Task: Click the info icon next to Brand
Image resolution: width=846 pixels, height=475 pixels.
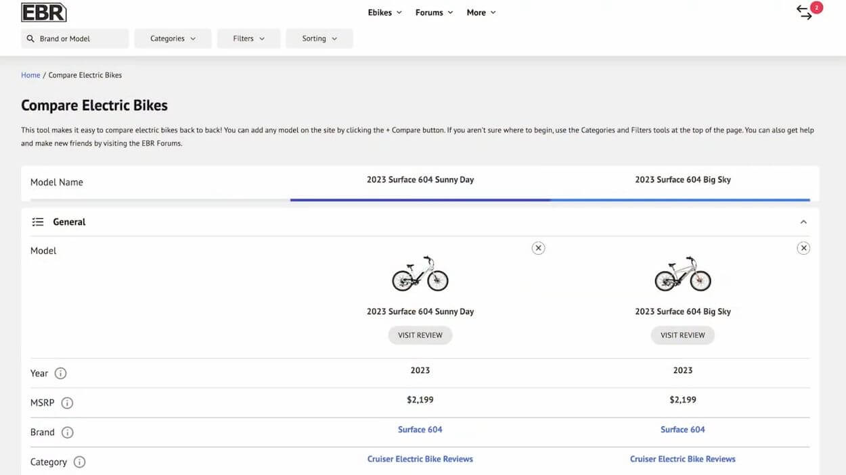Action: pos(67,432)
